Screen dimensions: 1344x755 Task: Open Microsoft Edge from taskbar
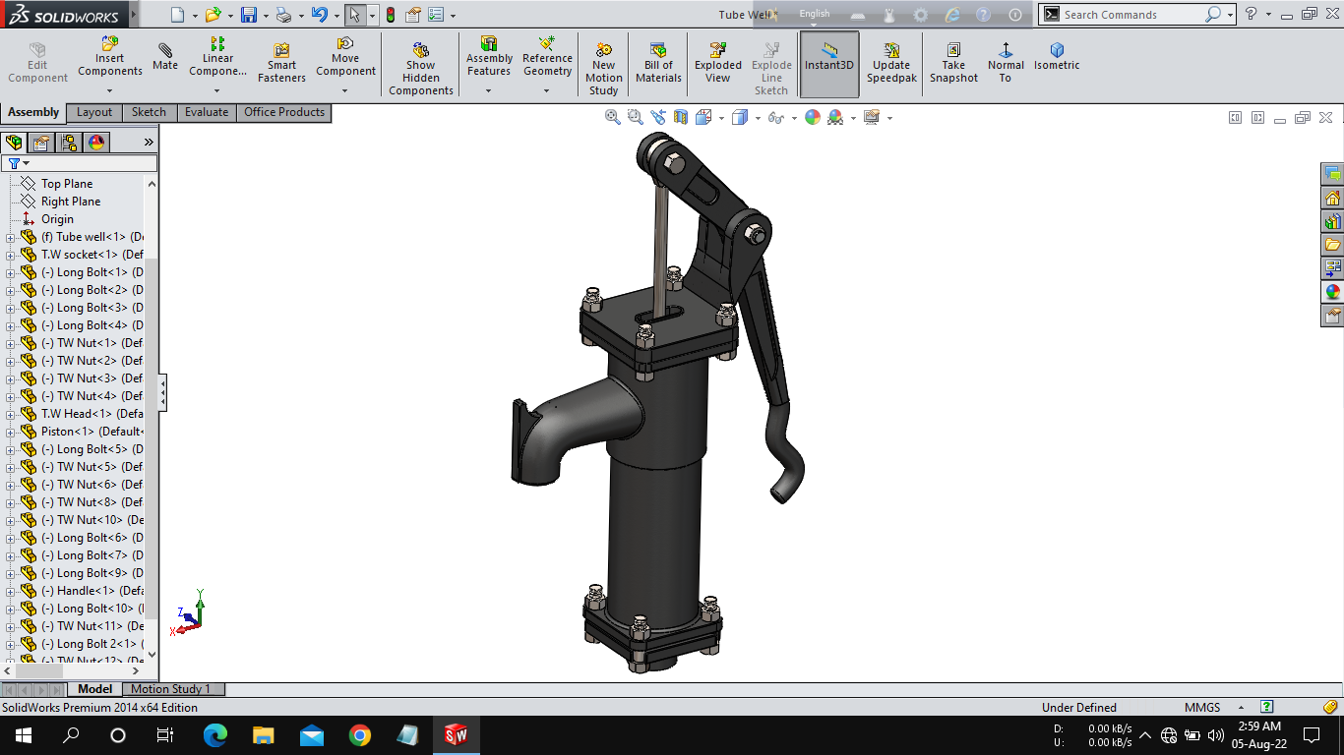point(215,735)
